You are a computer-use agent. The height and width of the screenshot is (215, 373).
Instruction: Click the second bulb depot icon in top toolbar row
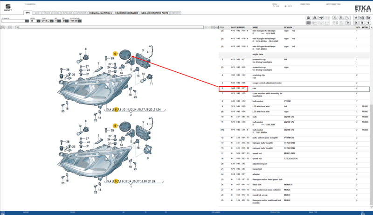(342, 18)
